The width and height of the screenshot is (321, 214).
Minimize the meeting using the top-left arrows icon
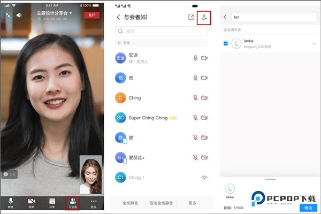click(7, 15)
